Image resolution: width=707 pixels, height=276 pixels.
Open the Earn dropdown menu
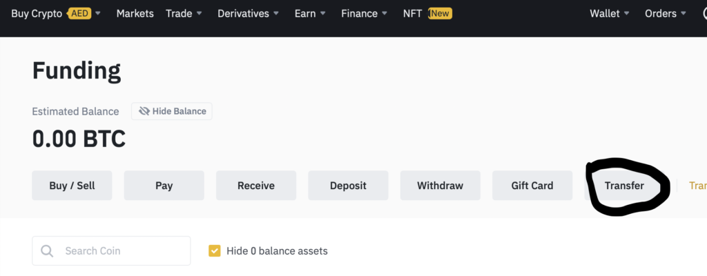(x=310, y=14)
